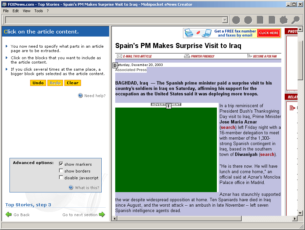Click the green Go Back arrow icon
This screenshot has width=305, height=230.
pyautogui.click(x=8, y=214)
